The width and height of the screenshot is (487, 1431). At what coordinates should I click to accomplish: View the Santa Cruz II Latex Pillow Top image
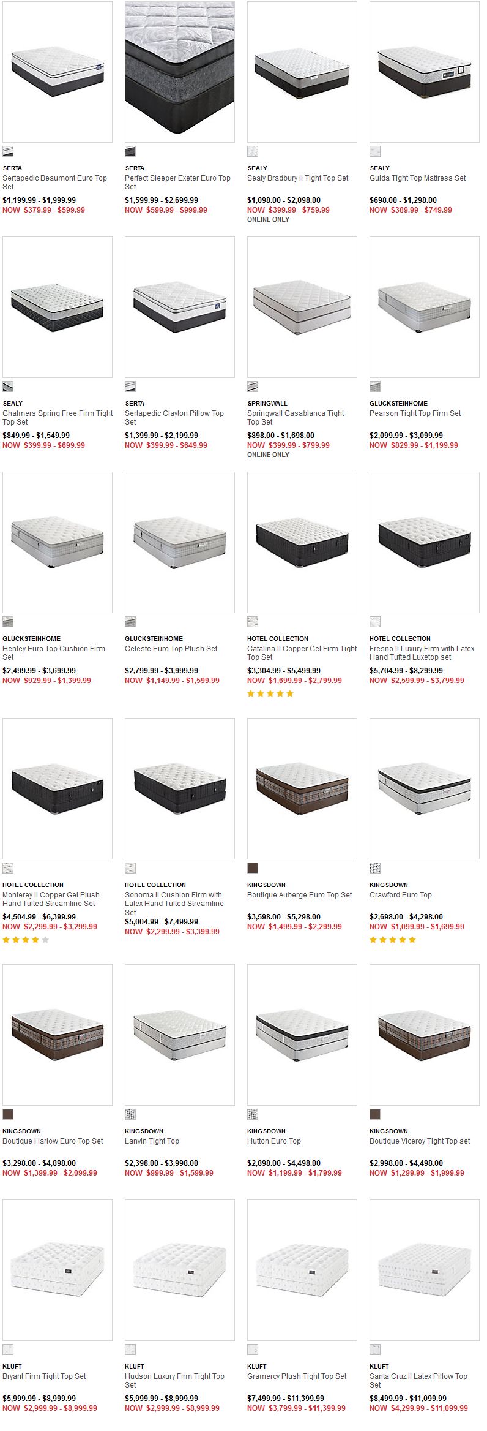coord(425,1270)
